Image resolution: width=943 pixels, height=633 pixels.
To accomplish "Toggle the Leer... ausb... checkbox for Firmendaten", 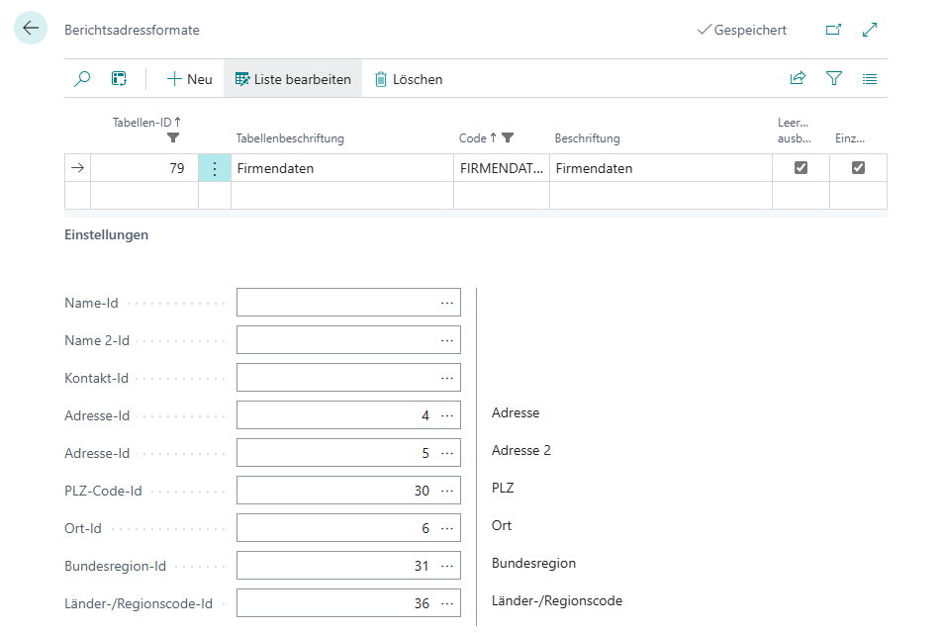I will [x=801, y=168].
